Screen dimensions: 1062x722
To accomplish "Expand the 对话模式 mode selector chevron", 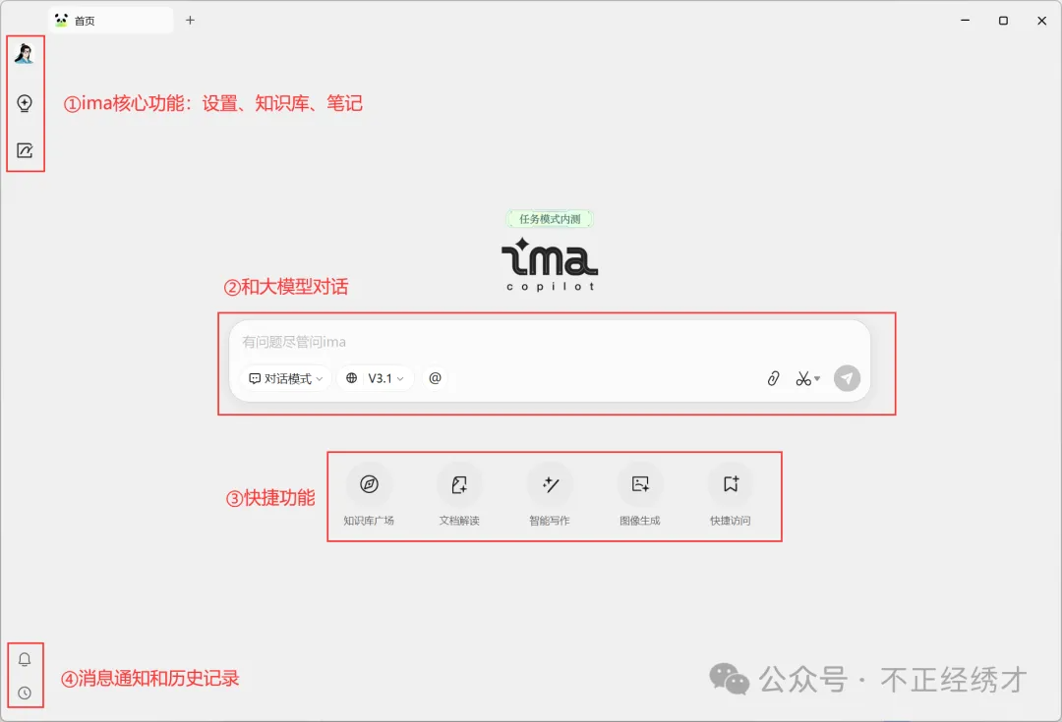I will click(x=320, y=378).
